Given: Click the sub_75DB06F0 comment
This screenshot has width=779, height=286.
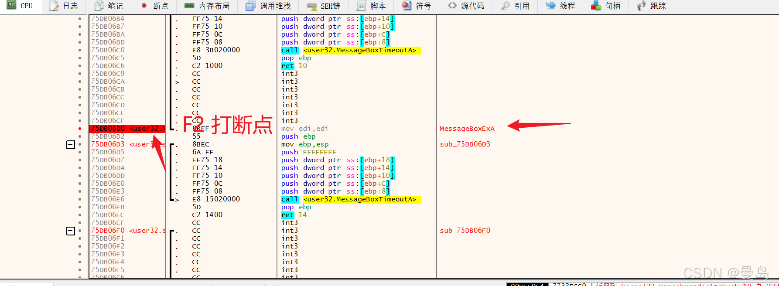Looking at the screenshot, I should (465, 231).
